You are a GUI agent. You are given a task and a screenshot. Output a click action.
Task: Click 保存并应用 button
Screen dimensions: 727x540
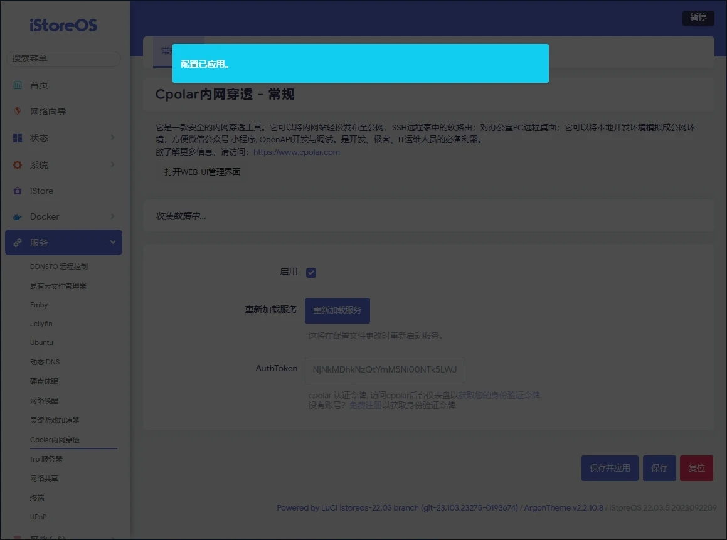(x=610, y=468)
